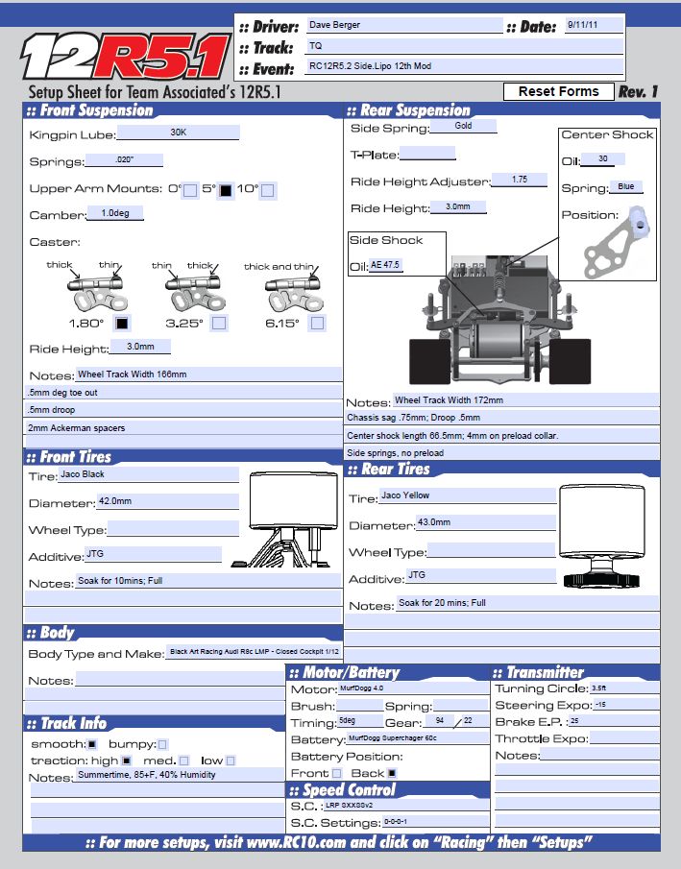Check the 10° Upper Arm Mounts box
The image size is (681, 869).
click(x=267, y=190)
